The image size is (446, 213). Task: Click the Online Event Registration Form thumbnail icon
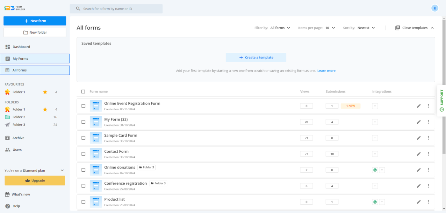tap(96, 106)
